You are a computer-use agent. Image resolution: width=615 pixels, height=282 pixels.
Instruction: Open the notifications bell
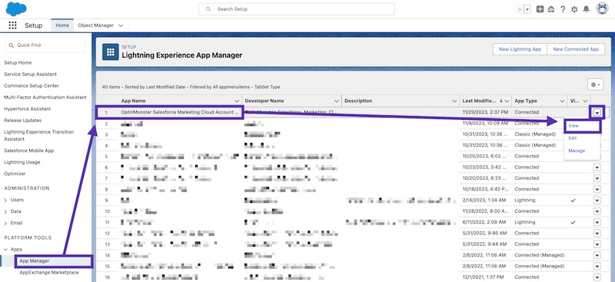[x=587, y=9]
